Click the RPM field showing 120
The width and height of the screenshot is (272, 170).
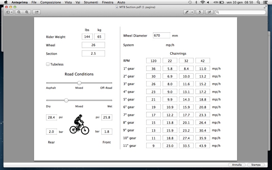pyautogui.click(x=153, y=61)
